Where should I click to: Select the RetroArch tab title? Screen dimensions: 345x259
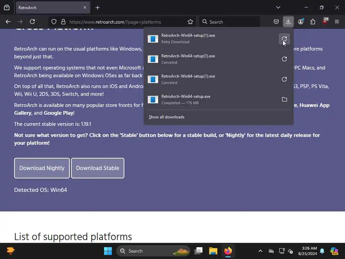point(28,8)
